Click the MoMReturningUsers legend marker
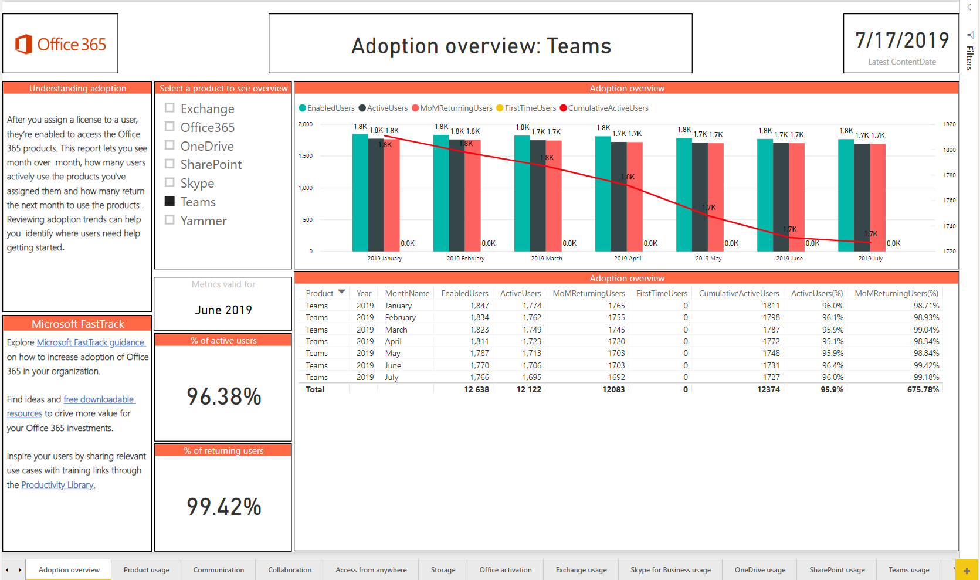The image size is (980, 580). tap(415, 108)
